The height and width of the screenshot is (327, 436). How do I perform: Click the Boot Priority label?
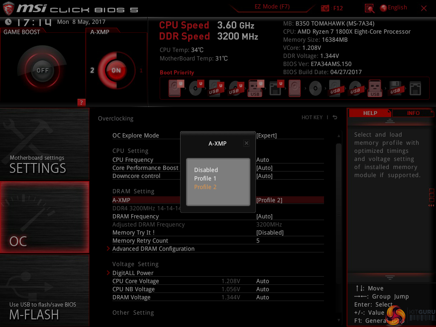tap(177, 72)
